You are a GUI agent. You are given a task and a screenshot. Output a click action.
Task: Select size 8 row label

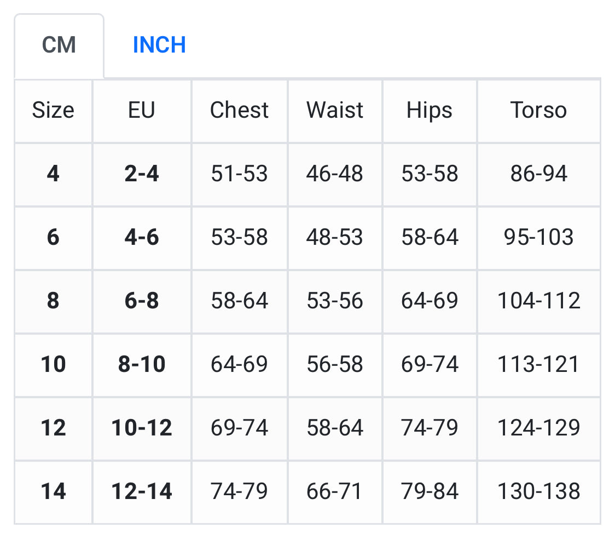click(53, 301)
